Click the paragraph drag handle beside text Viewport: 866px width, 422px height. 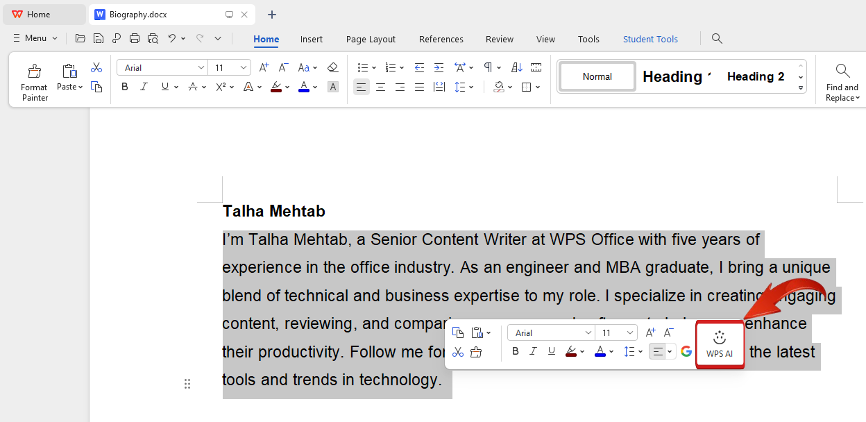pos(187,384)
